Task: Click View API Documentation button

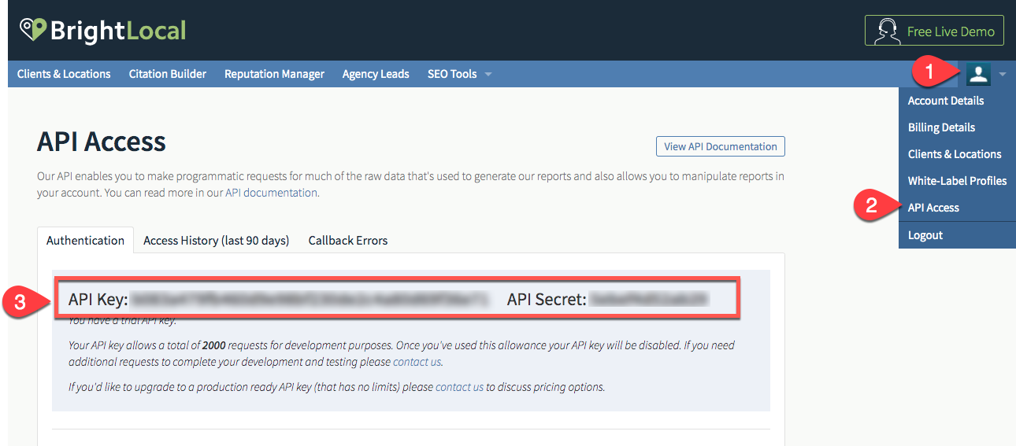Action: 720,146
